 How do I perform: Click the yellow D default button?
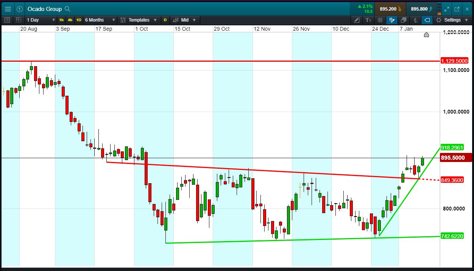(x=165, y=20)
